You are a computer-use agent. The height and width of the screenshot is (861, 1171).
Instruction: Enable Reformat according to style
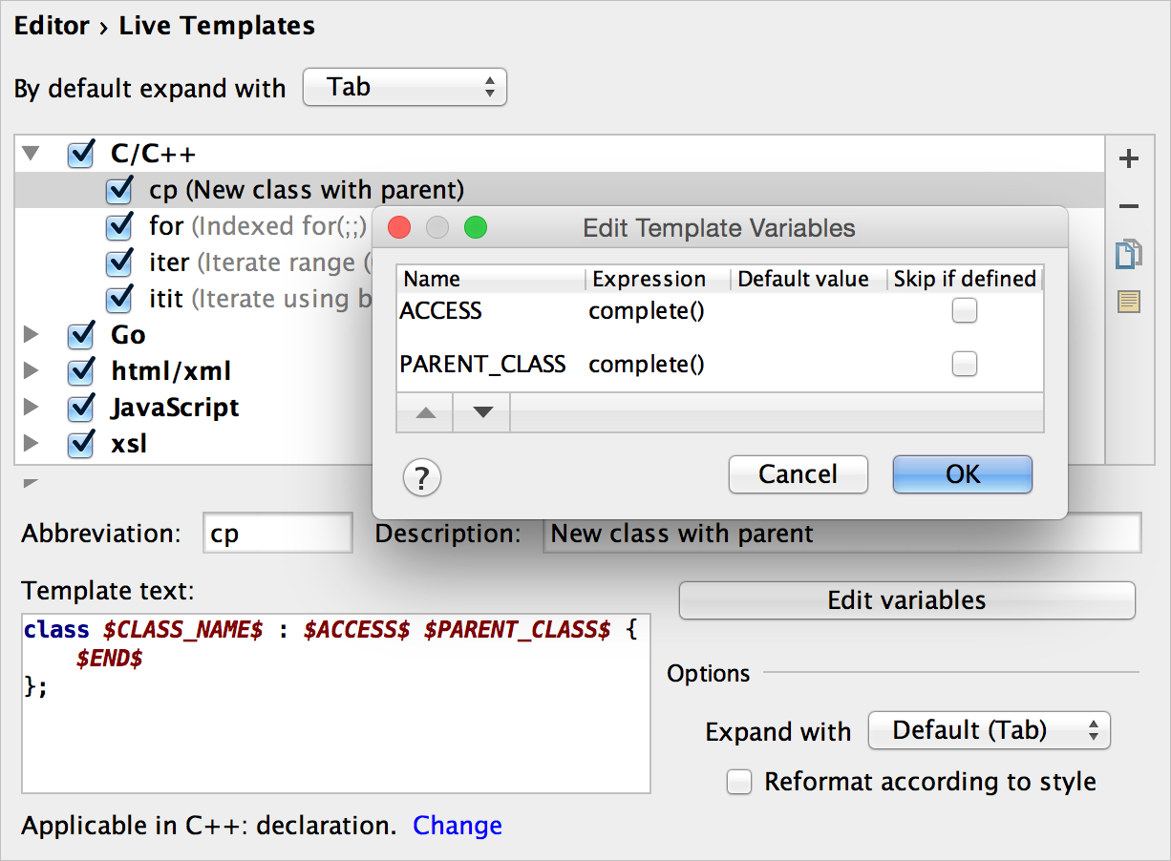[739, 782]
